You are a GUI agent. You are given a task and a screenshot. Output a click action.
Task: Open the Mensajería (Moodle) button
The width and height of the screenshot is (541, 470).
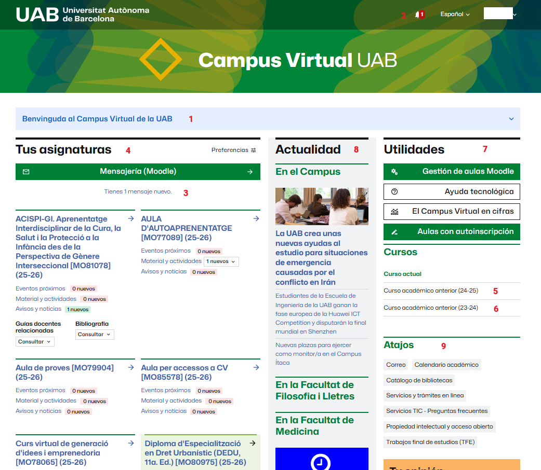(x=138, y=172)
